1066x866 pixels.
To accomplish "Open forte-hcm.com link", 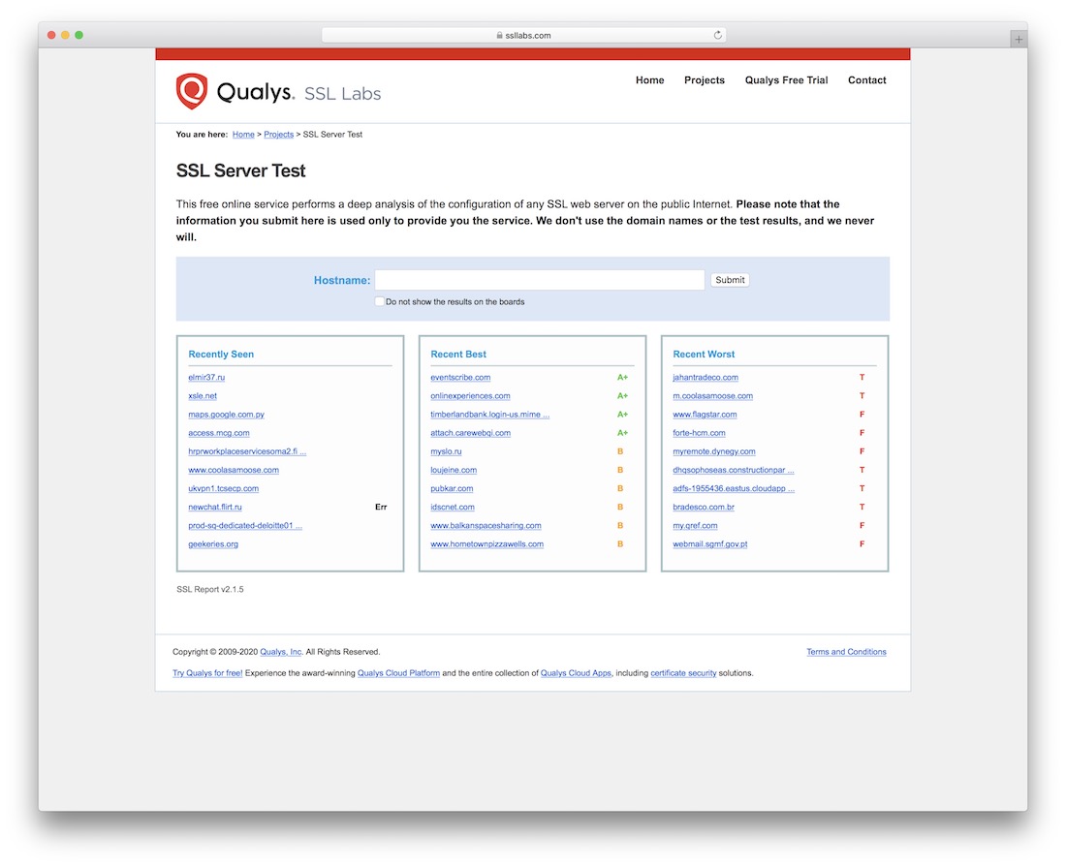I will (699, 433).
